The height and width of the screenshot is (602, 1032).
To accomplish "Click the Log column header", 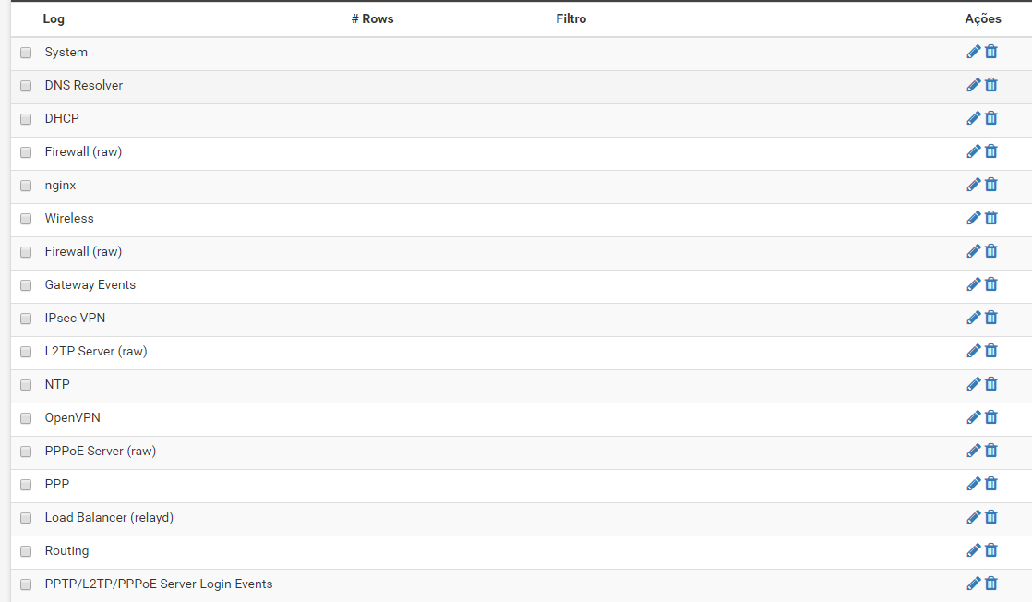I will [x=54, y=18].
